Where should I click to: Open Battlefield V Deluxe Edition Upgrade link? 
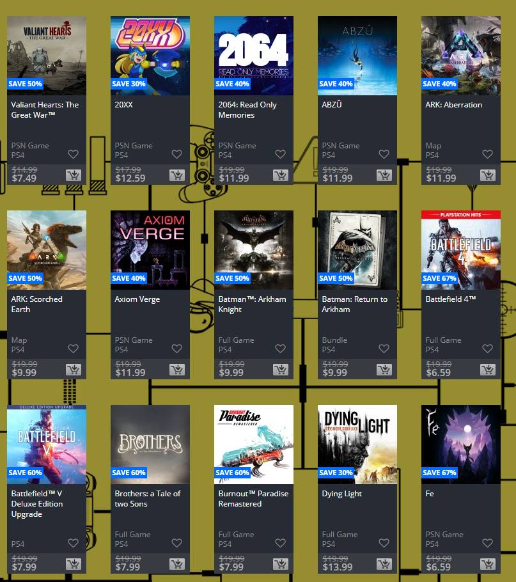point(37,504)
